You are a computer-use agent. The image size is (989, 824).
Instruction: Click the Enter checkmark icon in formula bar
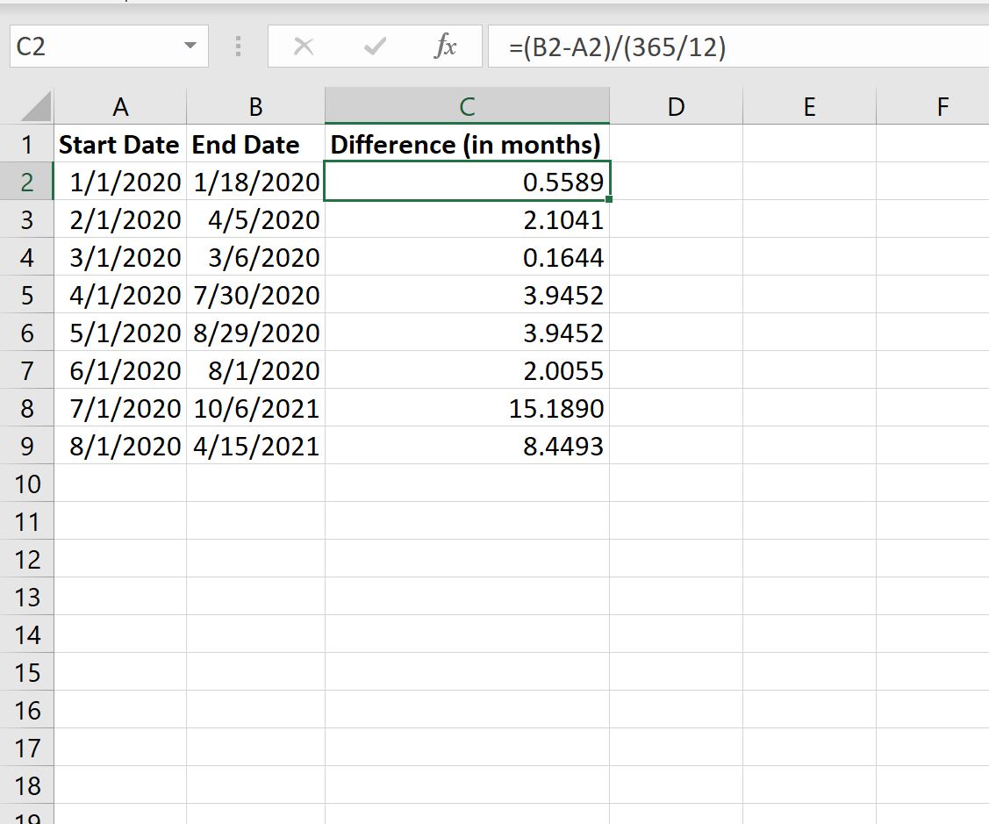(375, 47)
